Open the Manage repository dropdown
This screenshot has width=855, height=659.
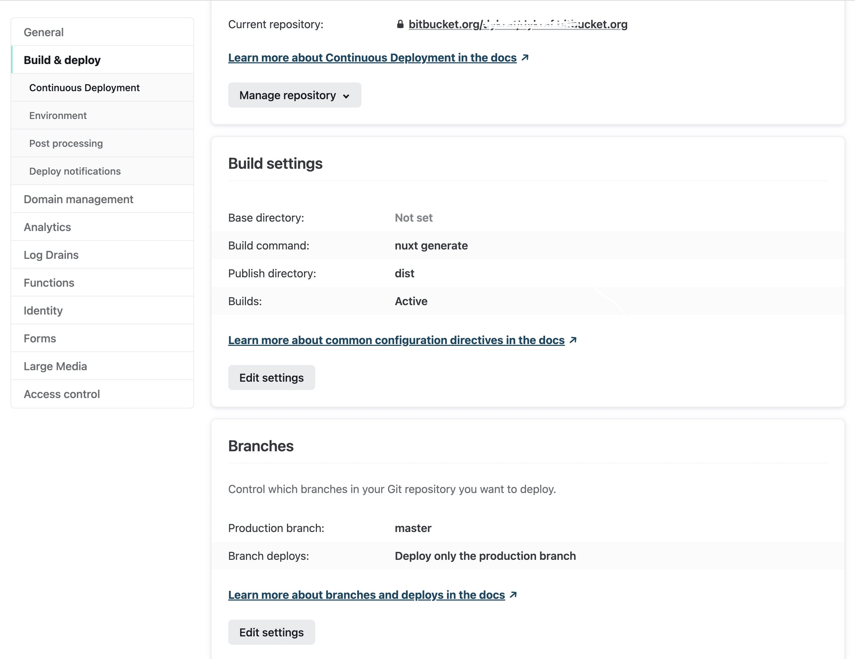point(294,95)
